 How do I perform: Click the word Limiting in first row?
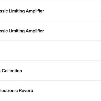coord(17,11)
